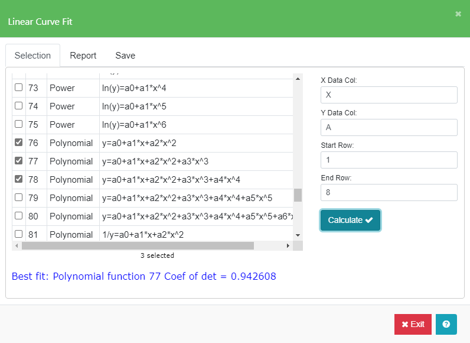This screenshot has width=470, height=343.
Task: Focus the Start Row field
Action: pos(389,160)
